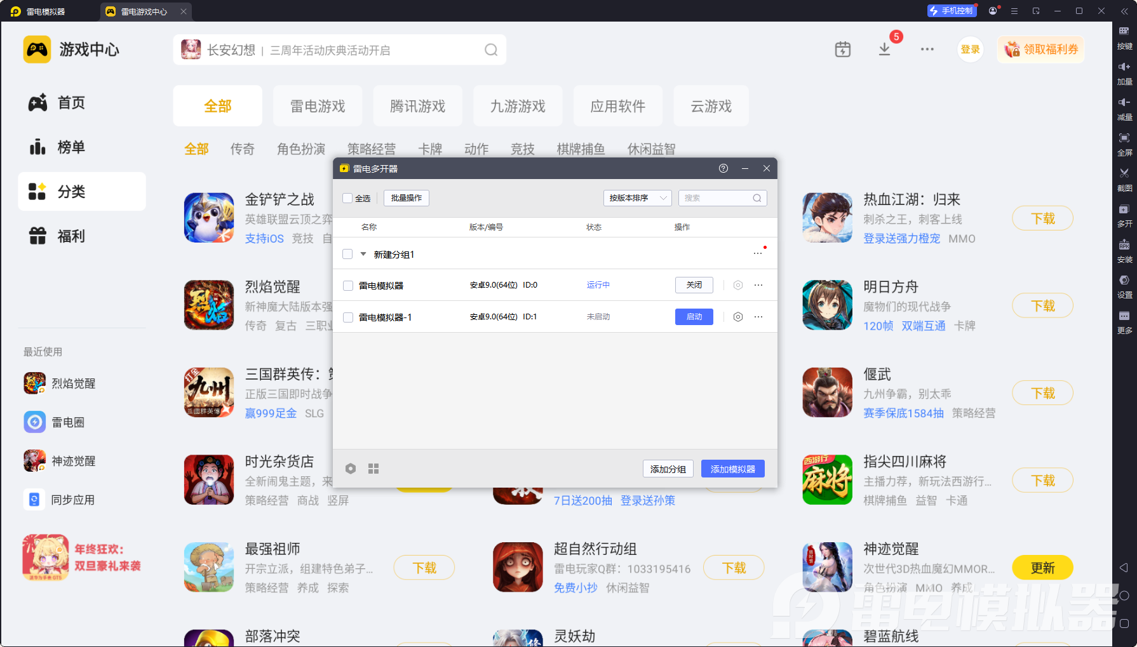1137x647 pixels.
Task: Open 榜单 in left navigation
Action: click(82, 147)
